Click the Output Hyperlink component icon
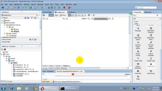 pos(151,51)
